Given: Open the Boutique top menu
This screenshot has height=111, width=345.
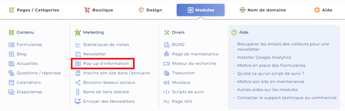Looking at the screenshot, I should coord(99,10).
